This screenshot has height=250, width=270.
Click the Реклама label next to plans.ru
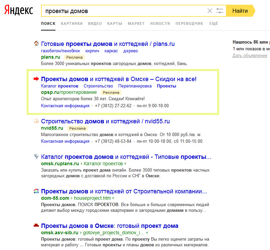pyautogui.click(x=74, y=57)
